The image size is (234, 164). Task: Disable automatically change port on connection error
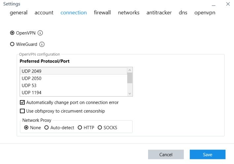coord(22,102)
